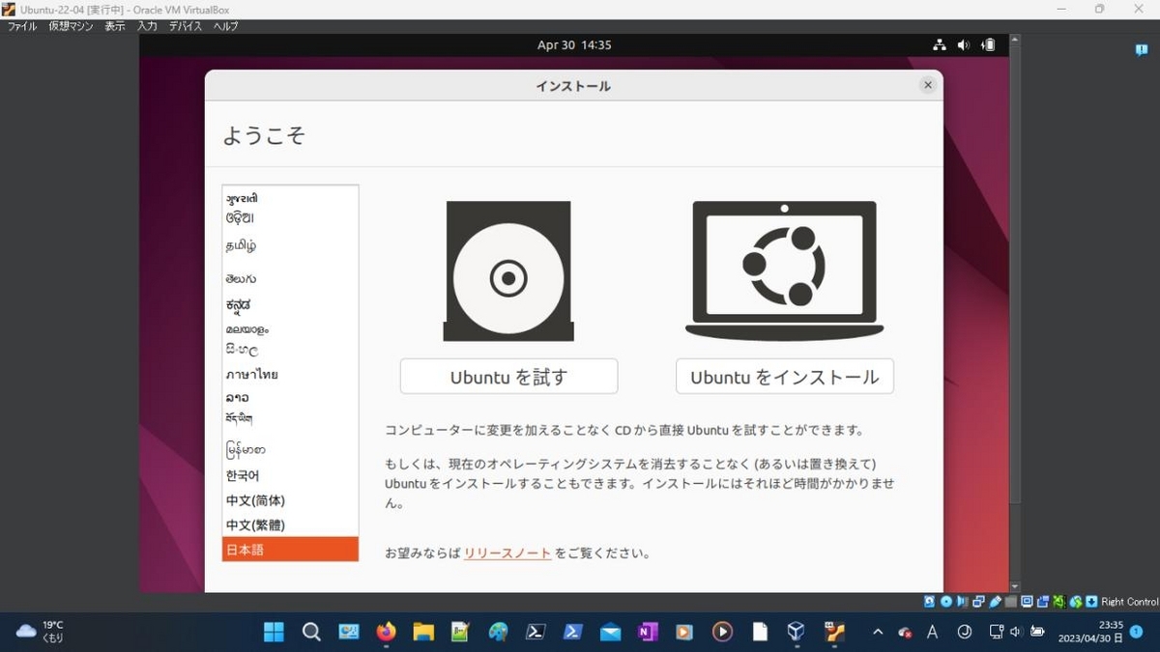Image resolution: width=1160 pixels, height=652 pixels.
Task: Open the Windows Start menu
Action: coord(274,632)
